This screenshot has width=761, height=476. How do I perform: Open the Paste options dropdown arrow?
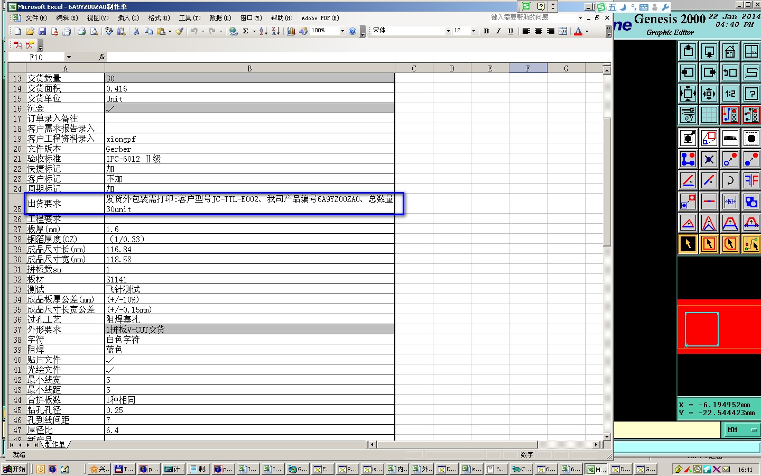pos(170,31)
